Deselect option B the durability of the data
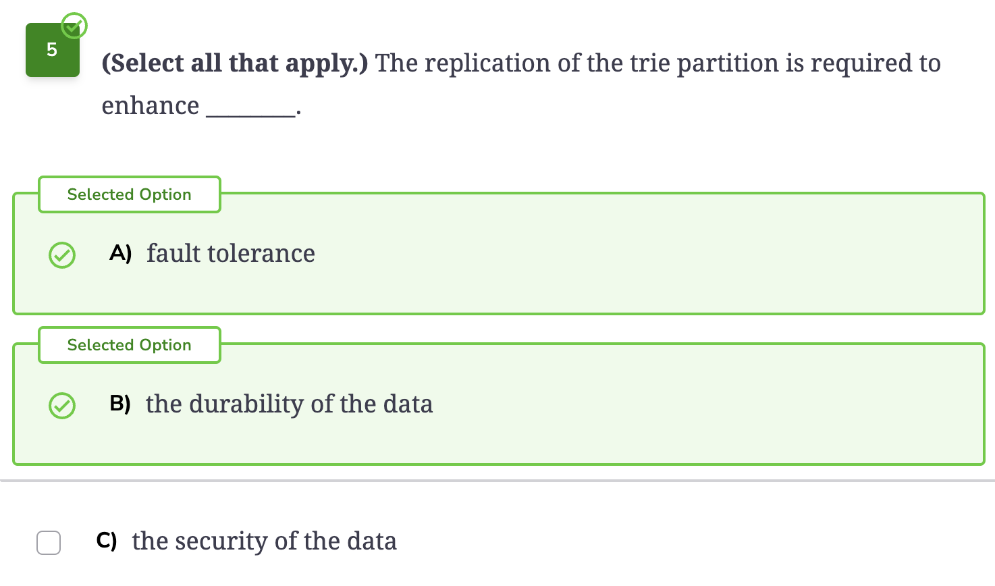 499,404
